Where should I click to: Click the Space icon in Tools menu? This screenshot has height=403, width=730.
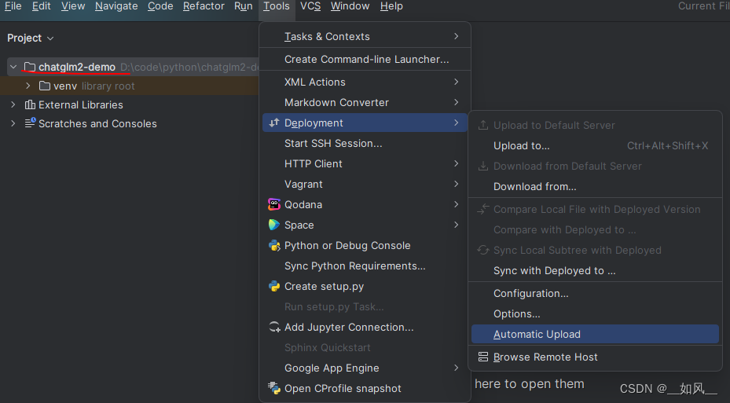pyautogui.click(x=274, y=225)
